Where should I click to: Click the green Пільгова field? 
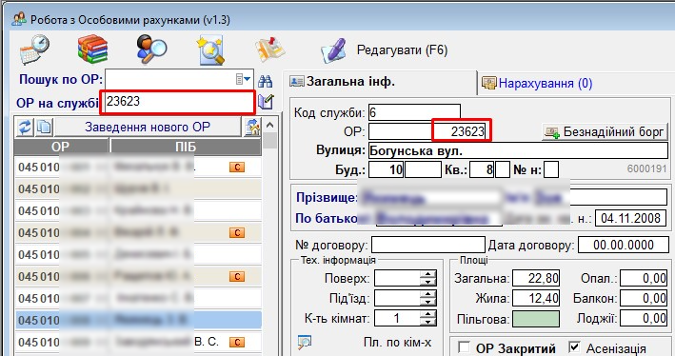tap(536, 319)
